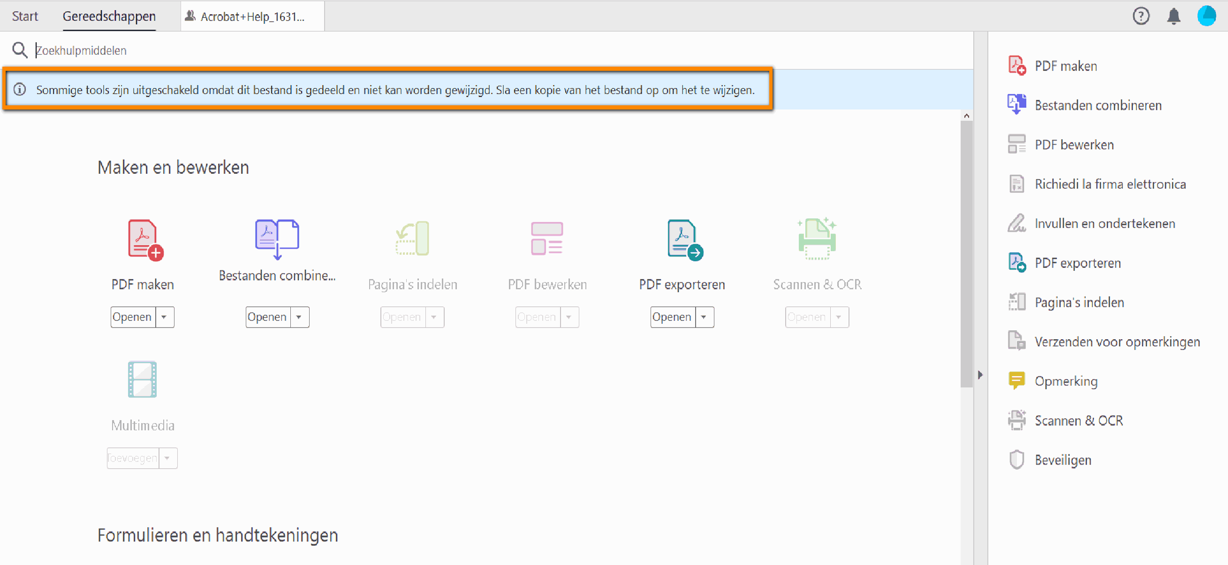Screen dimensions: 1228x565
Task: Open notifications bell icon
Action: point(1173,16)
